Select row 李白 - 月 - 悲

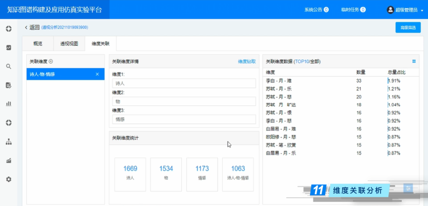tap(341, 121)
